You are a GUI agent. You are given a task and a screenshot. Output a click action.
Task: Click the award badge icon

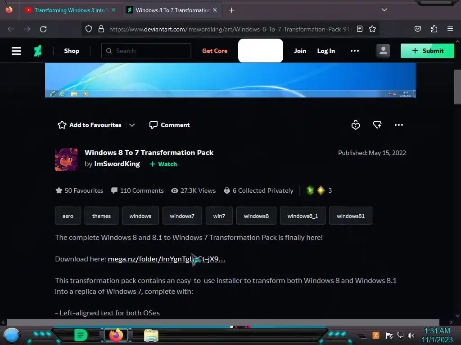[356, 125]
